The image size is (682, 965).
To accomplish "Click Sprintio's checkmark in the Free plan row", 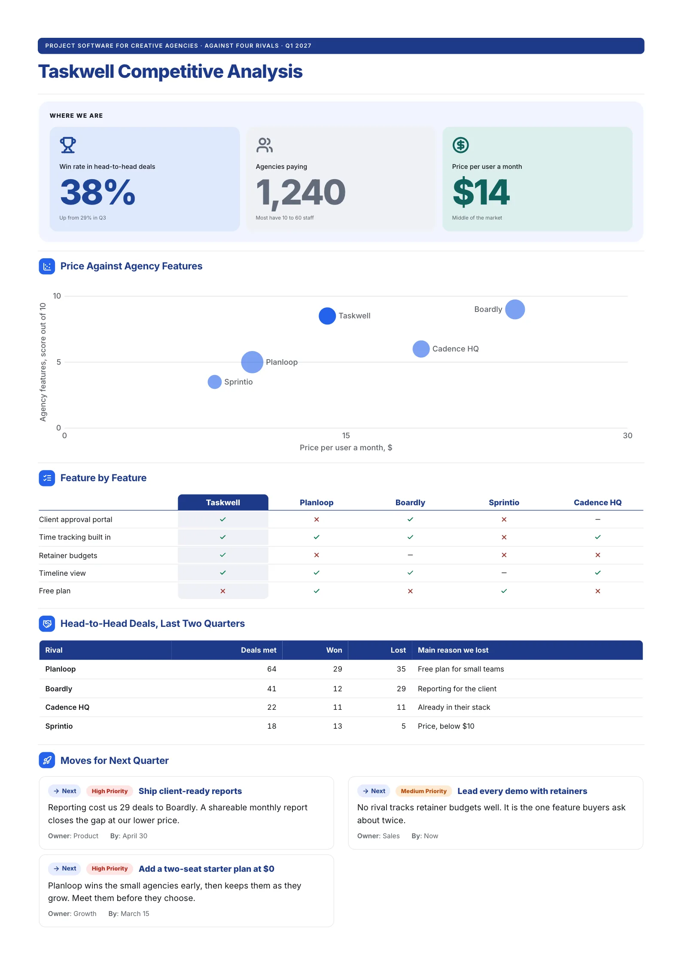I will click(504, 591).
